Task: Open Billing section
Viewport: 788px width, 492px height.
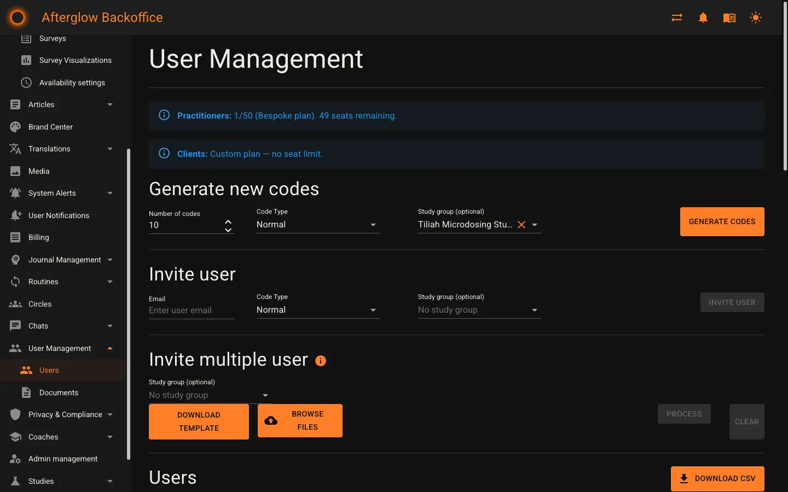Action: click(62, 237)
